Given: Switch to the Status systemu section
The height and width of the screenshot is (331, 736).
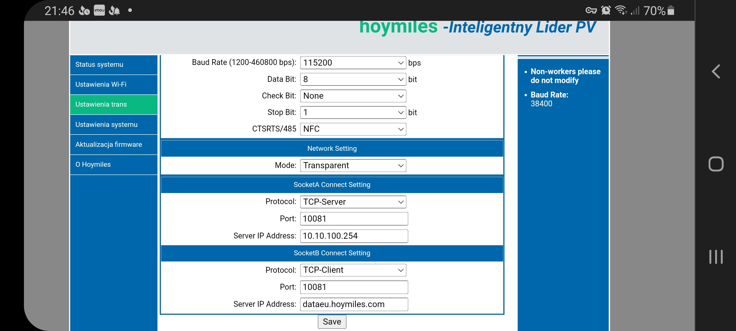Looking at the screenshot, I should (x=99, y=64).
